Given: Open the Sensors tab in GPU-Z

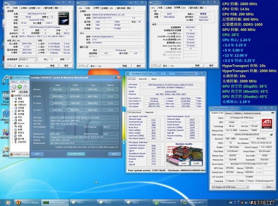Looking at the screenshot, I should [x=228, y=113].
